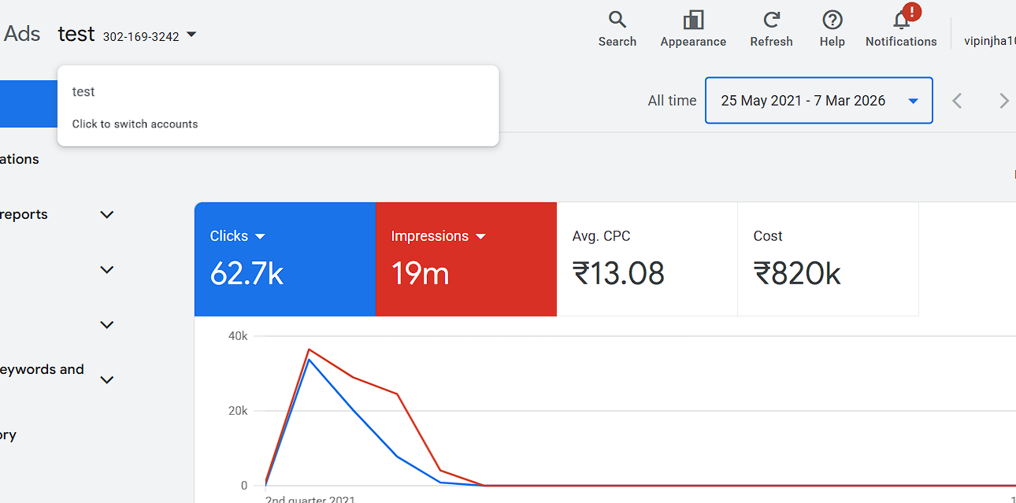Select the Cost metric card
Viewport: 1016px width, 503px height.
point(828,259)
